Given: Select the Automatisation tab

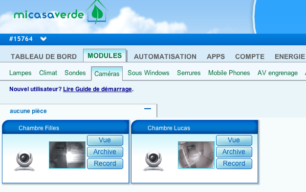Looking at the screenshot, I should [165, 57].
